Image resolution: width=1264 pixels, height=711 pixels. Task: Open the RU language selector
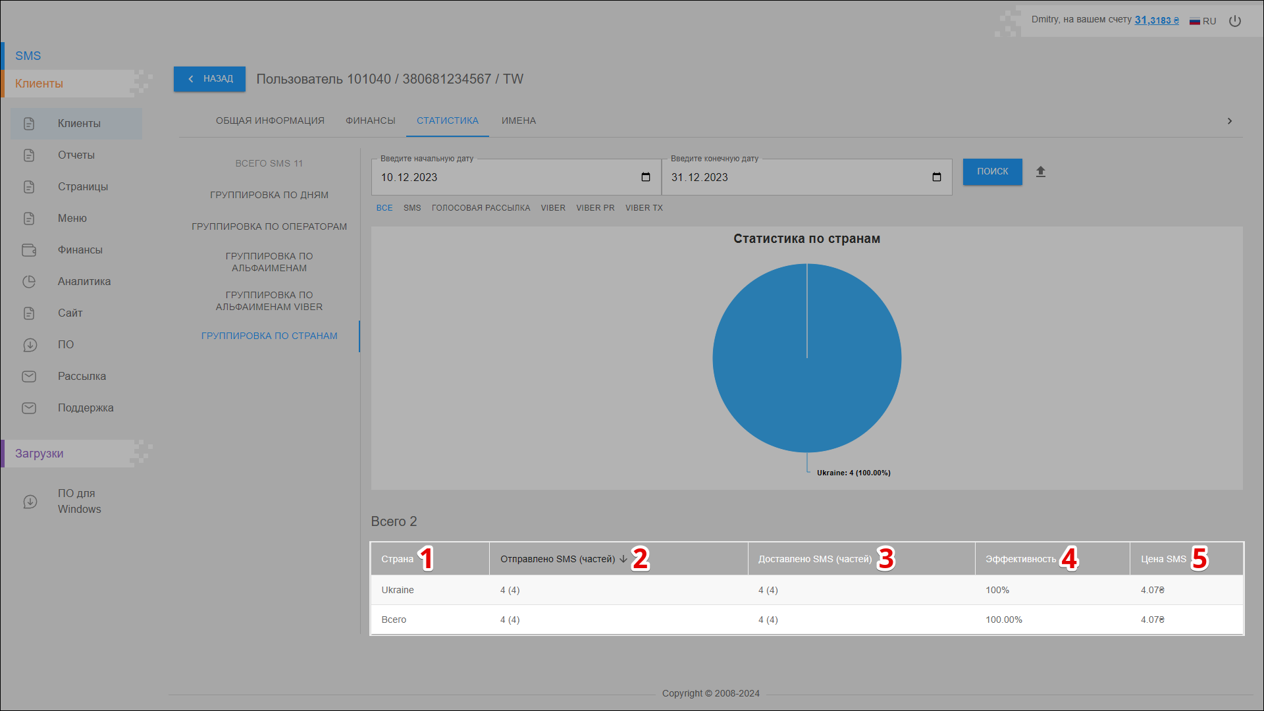pyautogui.click(x=1203, y=21)
